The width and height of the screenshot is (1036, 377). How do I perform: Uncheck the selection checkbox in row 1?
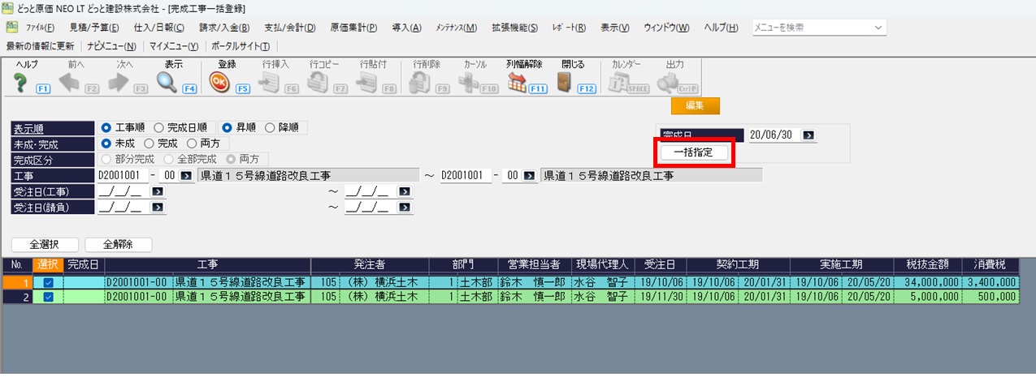pos(48,283)
